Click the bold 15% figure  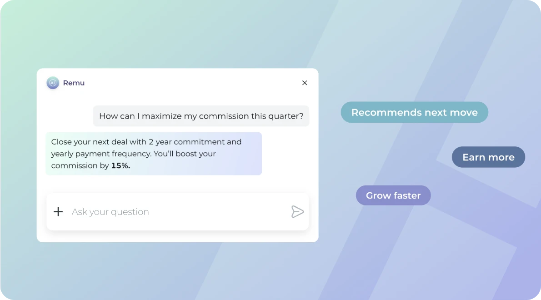pyautogui.click(x=120, y=166)
